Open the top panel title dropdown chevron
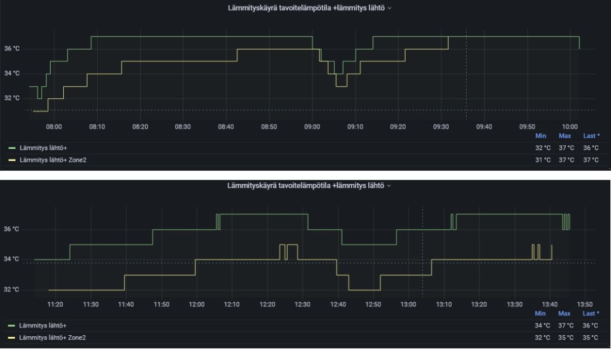The height and width of the screenshot is (353, 611). 389,8
